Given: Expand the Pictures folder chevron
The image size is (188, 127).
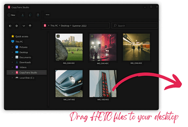Looking at the screenshot, I should [x=12, y=47].
